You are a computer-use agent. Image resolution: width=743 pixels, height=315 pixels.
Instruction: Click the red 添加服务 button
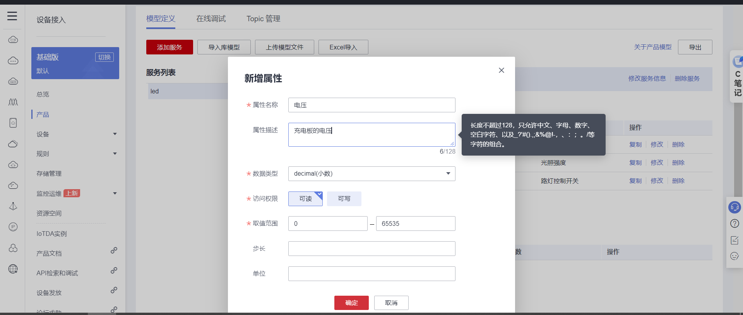[x=169, y=47]
